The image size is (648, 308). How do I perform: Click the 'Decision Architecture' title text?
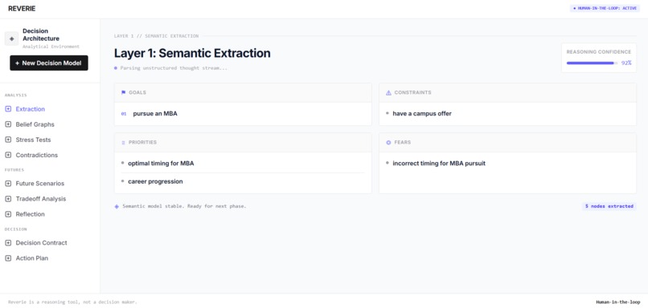pos(41,34)
